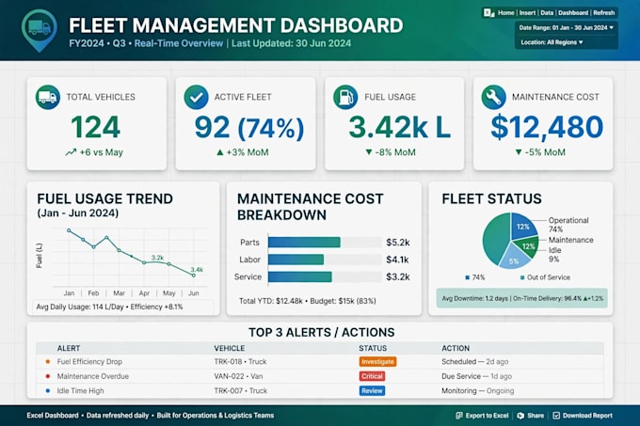Click the 3.42k L fuel usage value
640x426 pixels.
click(x=400, y=127)
